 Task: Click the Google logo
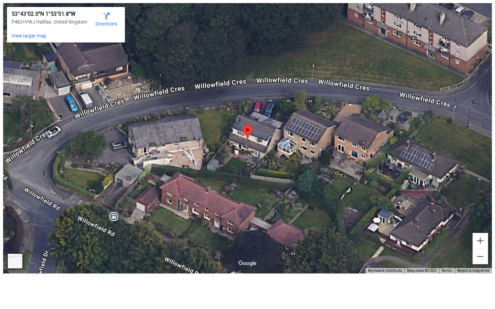(247, 263)
